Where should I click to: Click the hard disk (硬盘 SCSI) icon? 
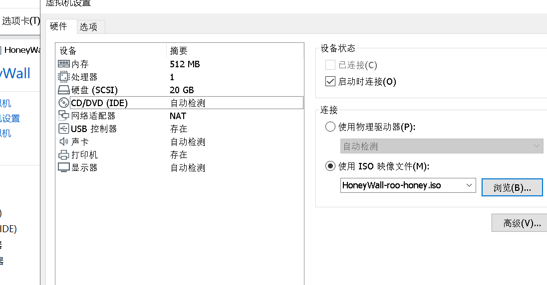(64, 90)
